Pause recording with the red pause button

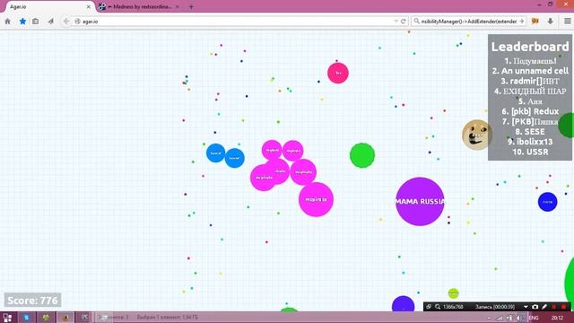point(554,307)
